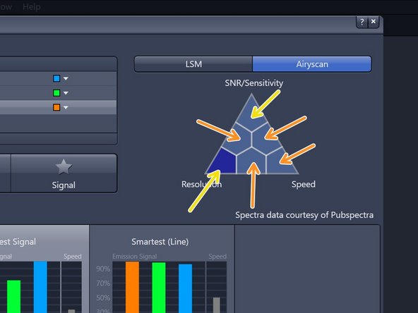This screenshot has height=313, width=418.
Task: Select the Airyscan mode tab
Action: pos(312,64)
